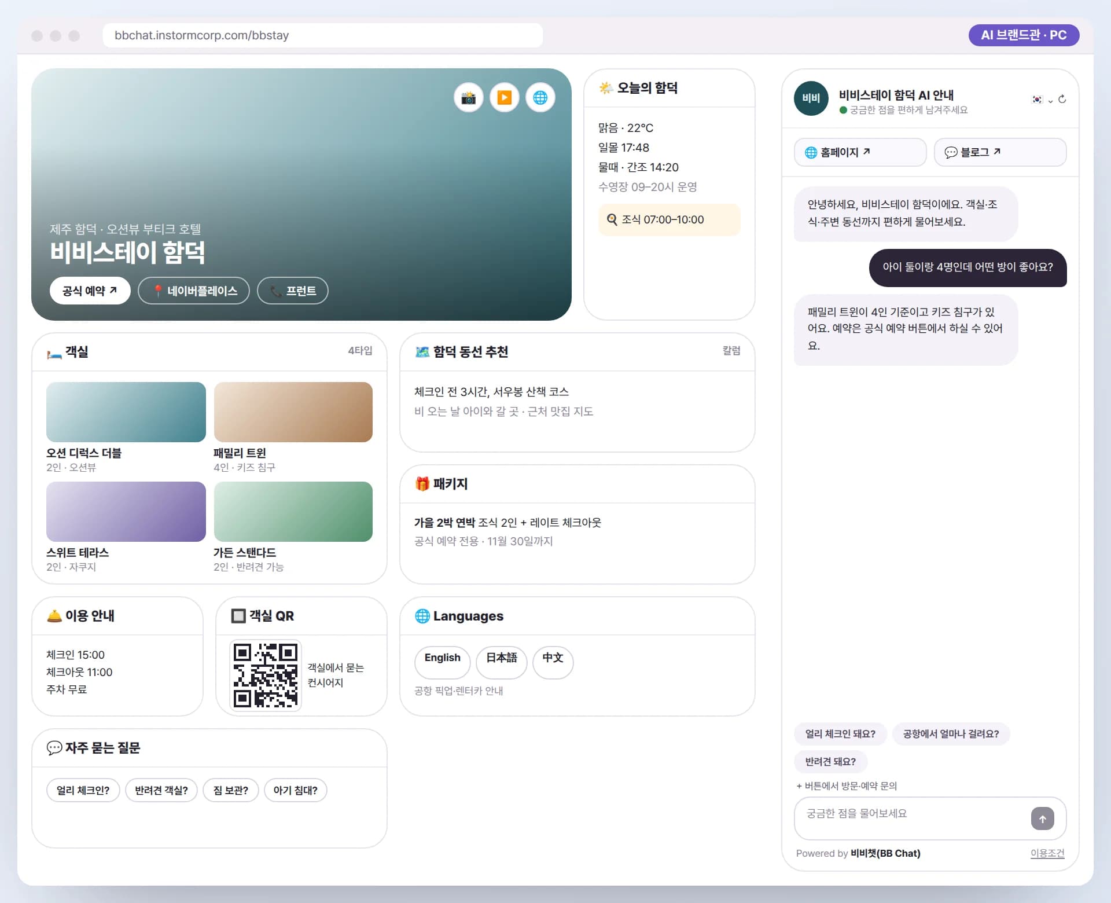The width and height of the screenshot is (1111, 903).
Task: Click the 얼리 체크인? FAQ chip
Action: pos(83,790)
